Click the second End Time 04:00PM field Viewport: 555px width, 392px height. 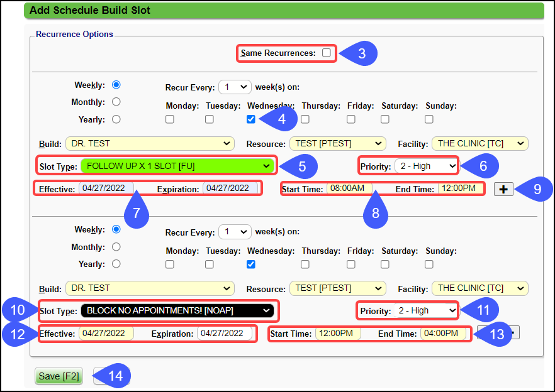point(443,334)
